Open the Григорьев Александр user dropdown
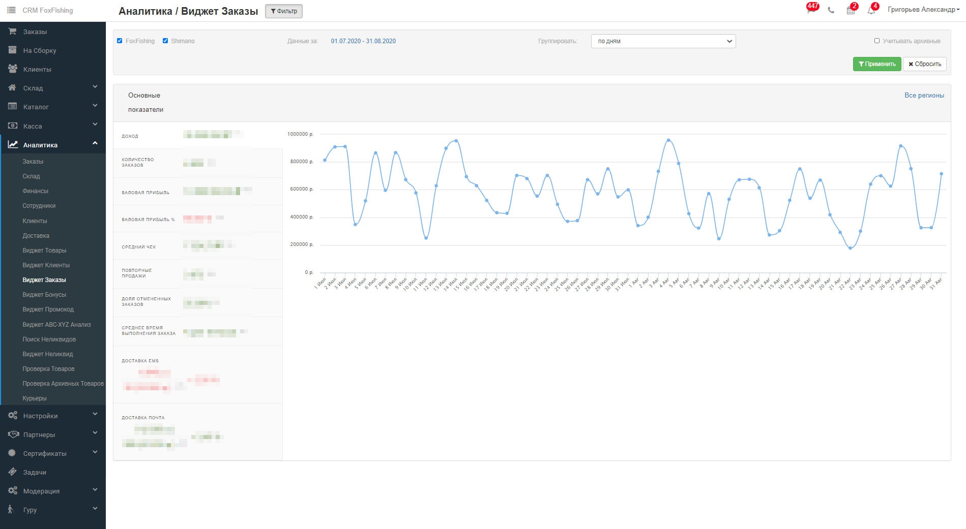This screenshot has width=966, height=529. (x=923, y=10)
